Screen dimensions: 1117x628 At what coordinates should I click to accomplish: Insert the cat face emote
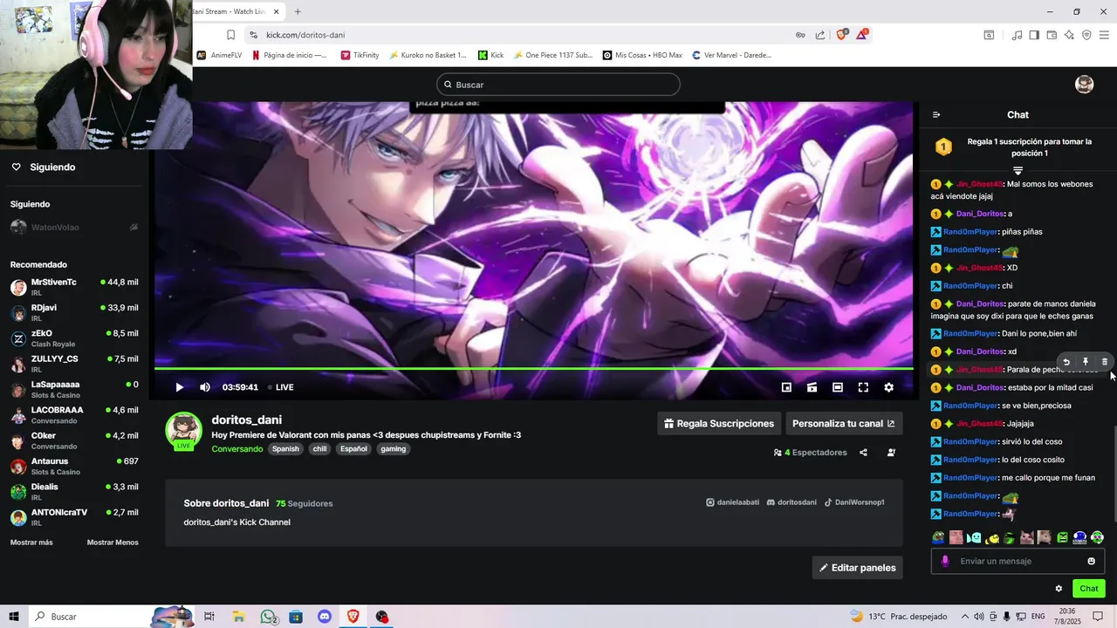tap(1026, 537)
